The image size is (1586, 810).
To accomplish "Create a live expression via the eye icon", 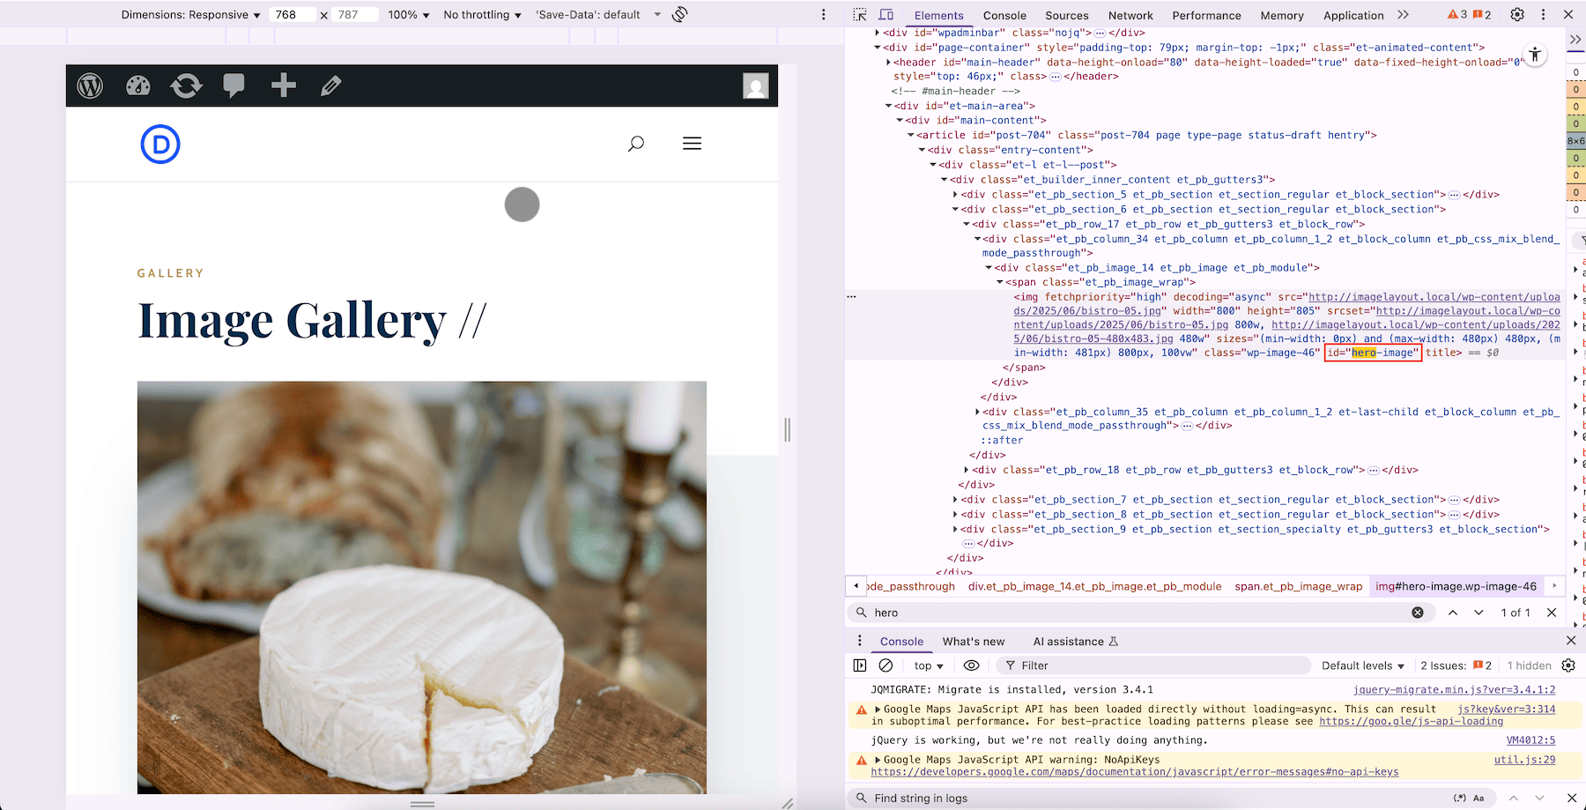I will click(972, 665).
